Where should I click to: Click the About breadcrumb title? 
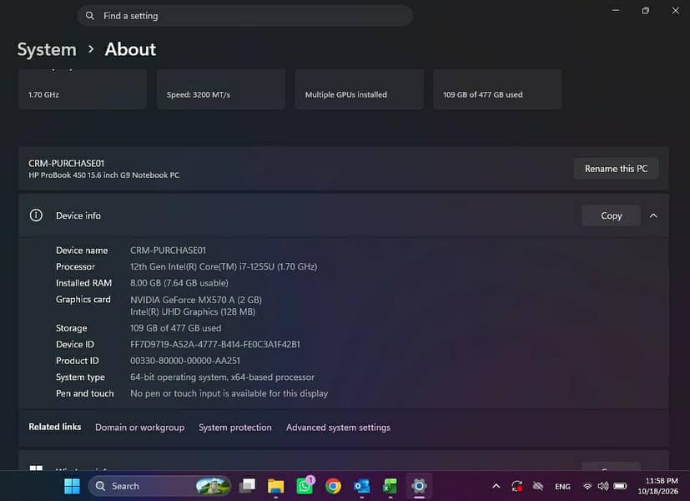130,49
